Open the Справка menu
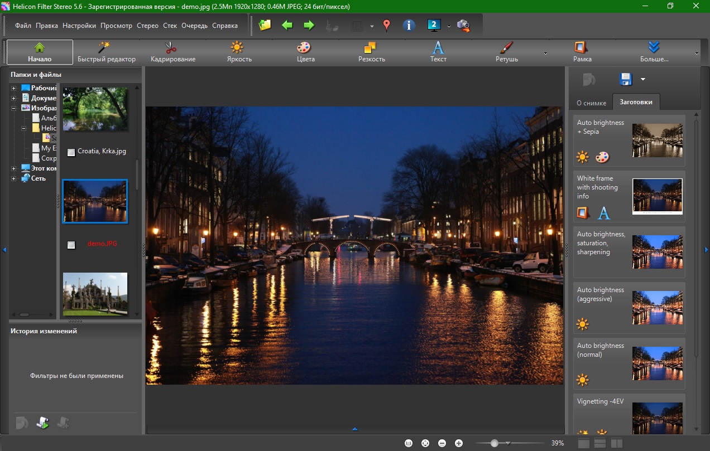Viewport: 710px width, 451px height. click(225, 26)
